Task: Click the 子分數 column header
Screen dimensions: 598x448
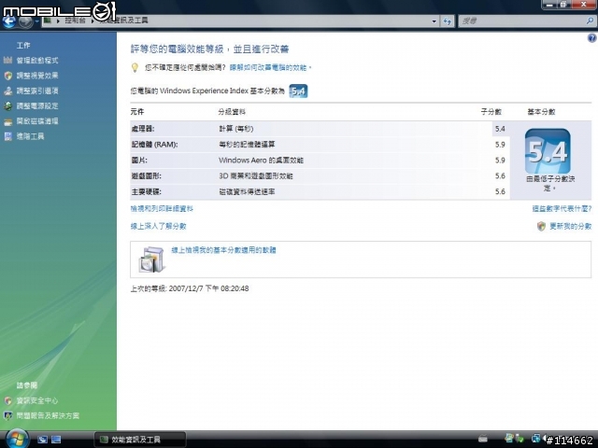Action: point(491,112)
